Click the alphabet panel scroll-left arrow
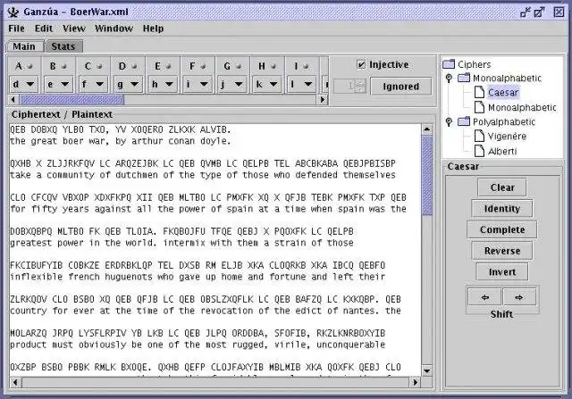The image size is (572, 399). [x=14, y=99]
